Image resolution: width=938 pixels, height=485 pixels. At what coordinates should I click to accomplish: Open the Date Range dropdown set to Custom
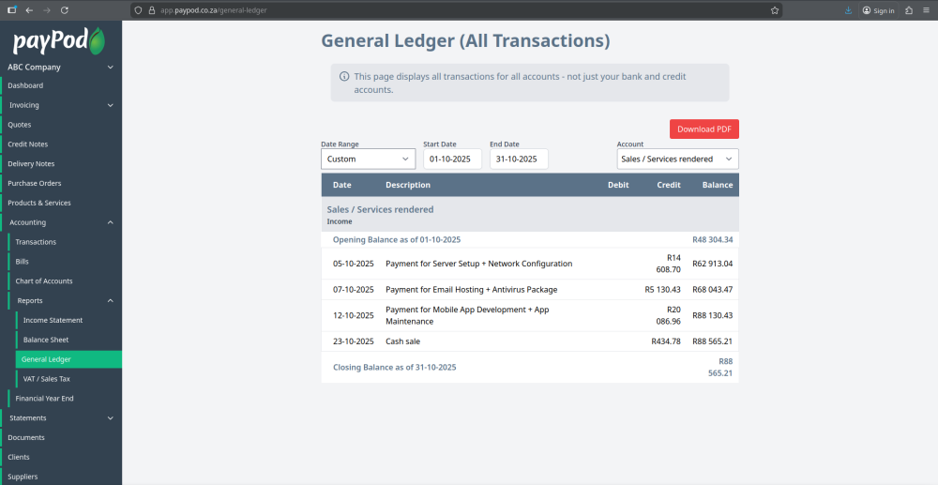[x=368, y=159]
